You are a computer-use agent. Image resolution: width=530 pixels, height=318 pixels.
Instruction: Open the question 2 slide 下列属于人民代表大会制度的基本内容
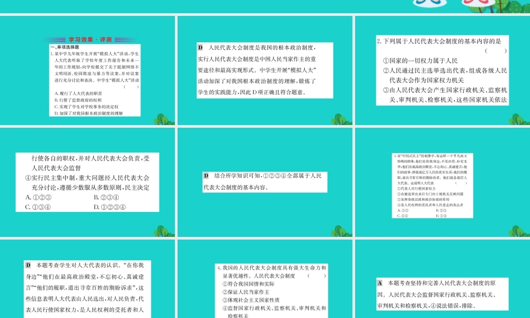pyautogui.click(x=443, y=70)
